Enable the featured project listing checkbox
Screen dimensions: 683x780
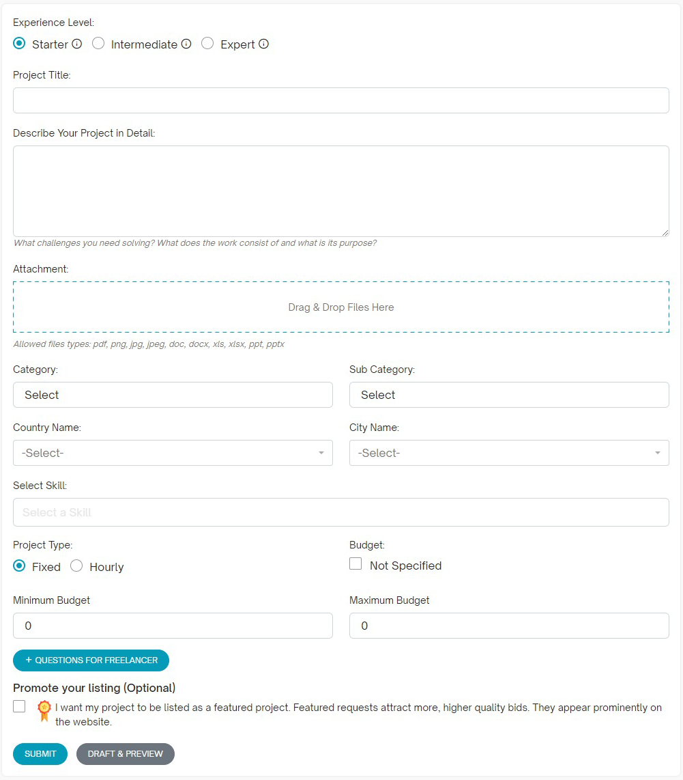click(19, 707)
